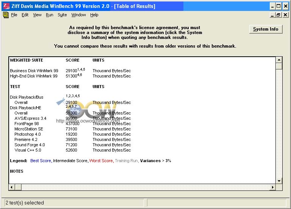Click the horizontal scrollbar right arrow
291x209 pixels.
273,187
